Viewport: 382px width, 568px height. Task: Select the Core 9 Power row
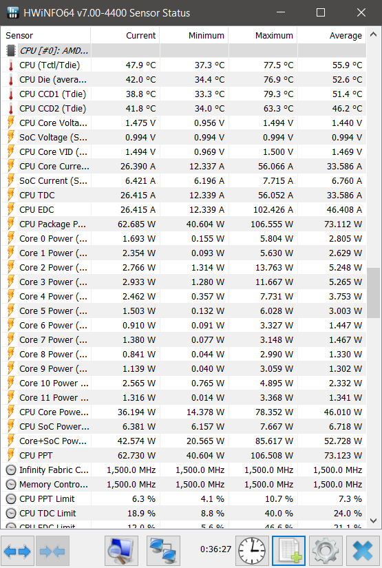click(184, 369)
